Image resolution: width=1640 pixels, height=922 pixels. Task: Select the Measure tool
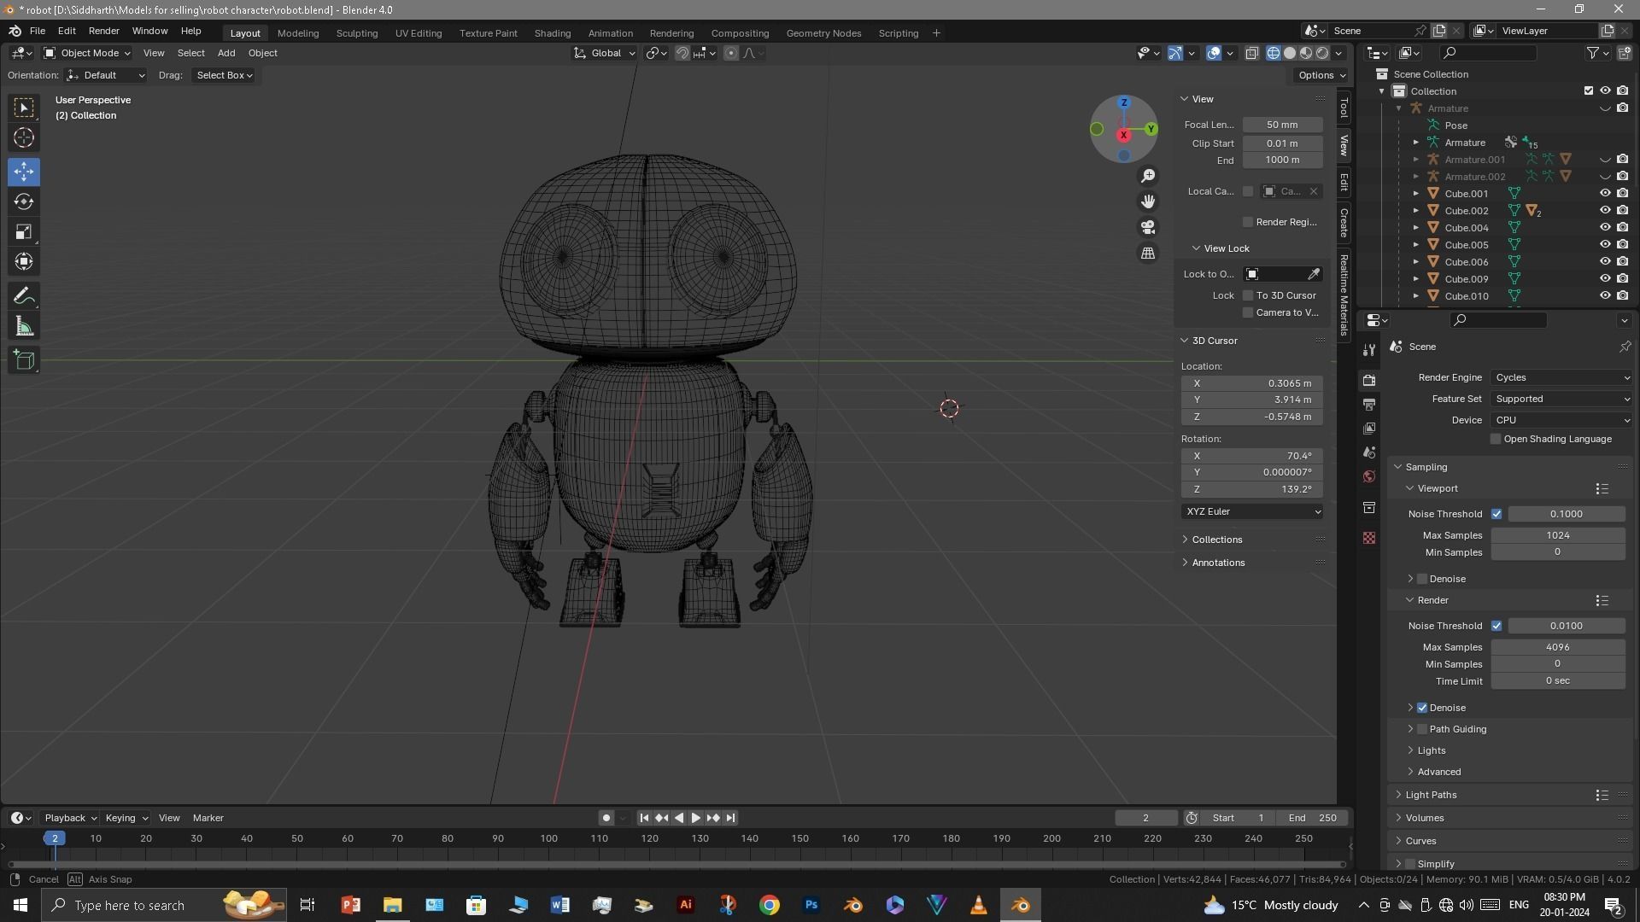coord(24,326)
